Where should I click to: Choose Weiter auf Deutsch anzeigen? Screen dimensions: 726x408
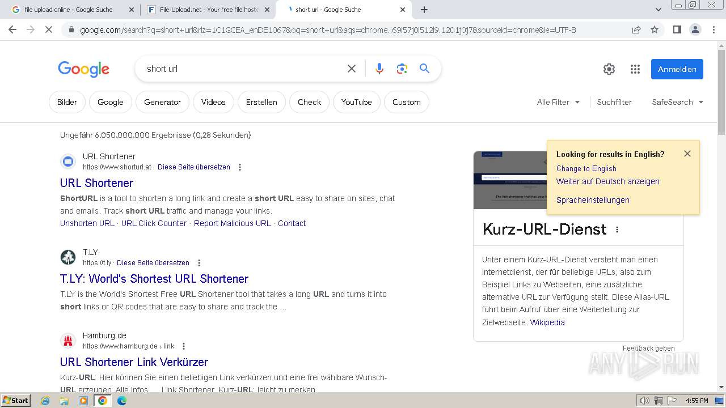pyautogui.click(x=608, y=181)
